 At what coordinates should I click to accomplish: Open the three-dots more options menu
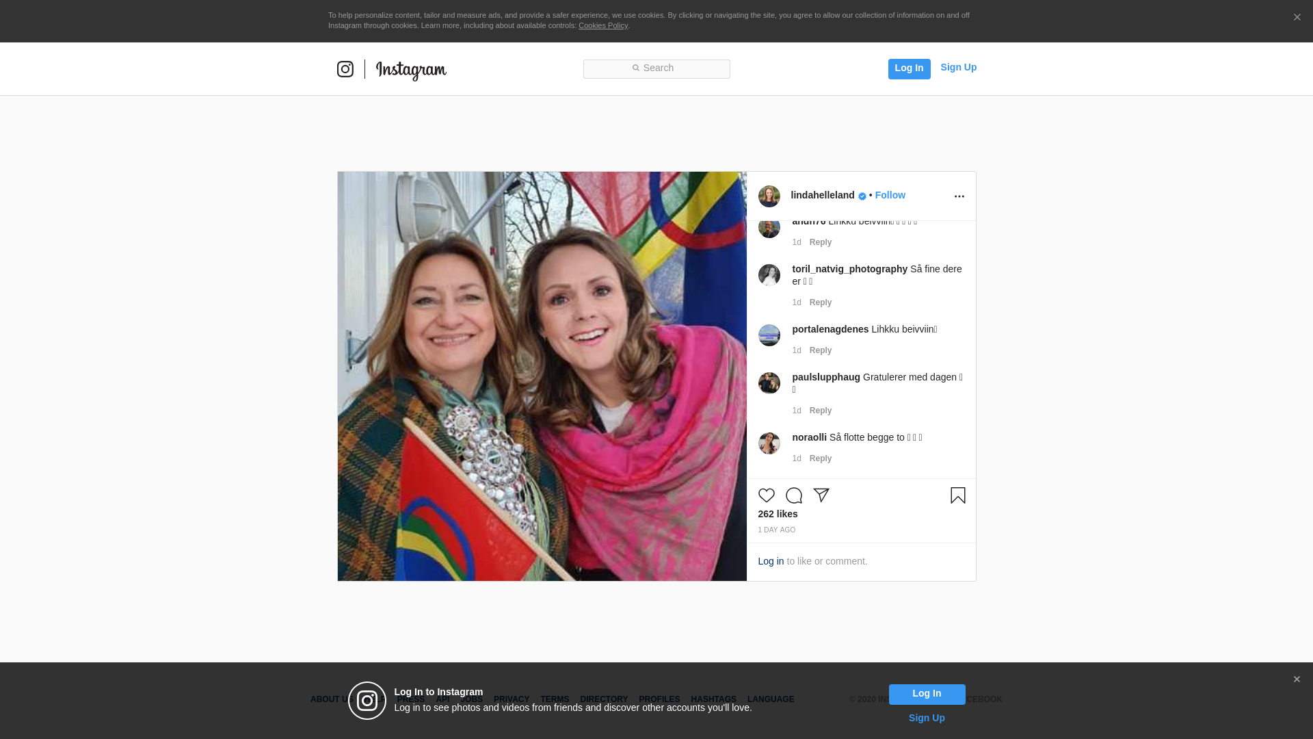pos(959,196)
